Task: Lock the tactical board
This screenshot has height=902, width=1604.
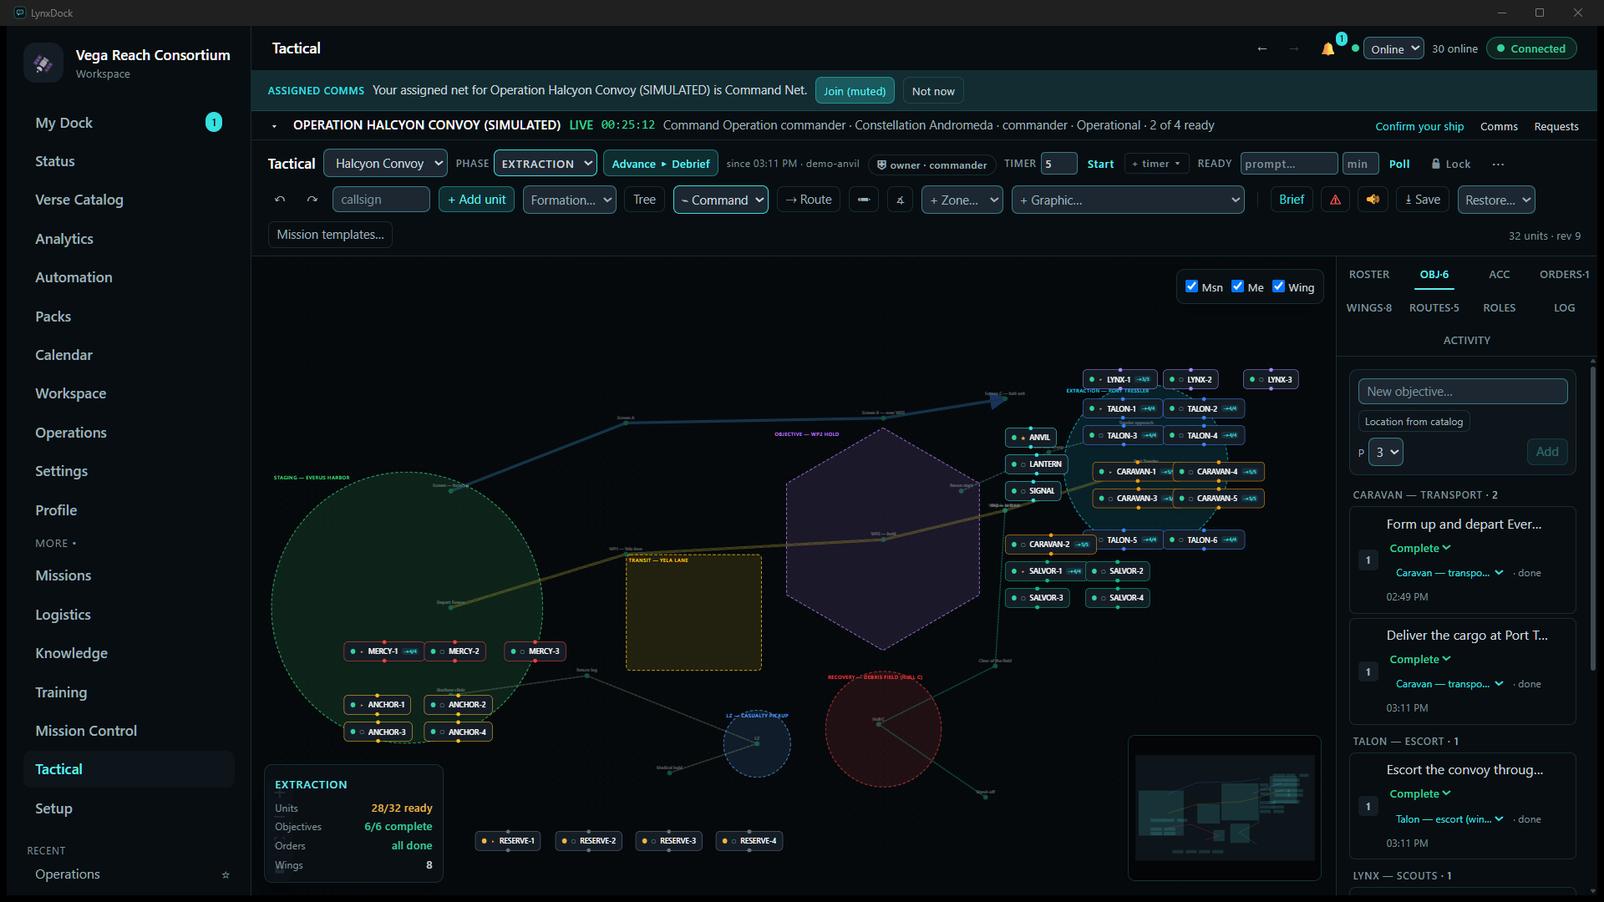Action: (x=1450, y=164)
